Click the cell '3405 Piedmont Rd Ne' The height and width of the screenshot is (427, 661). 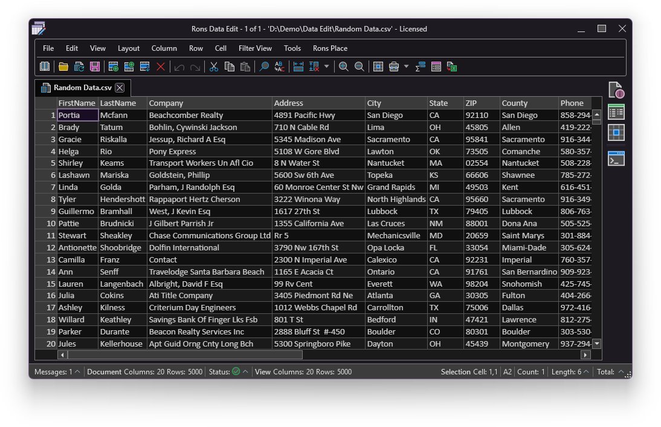tap(318, 295)
